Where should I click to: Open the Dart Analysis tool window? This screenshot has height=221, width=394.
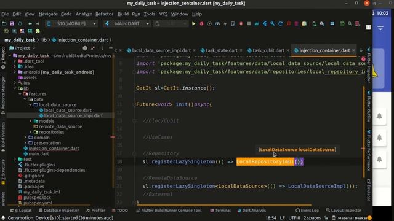tap(252, 211)
